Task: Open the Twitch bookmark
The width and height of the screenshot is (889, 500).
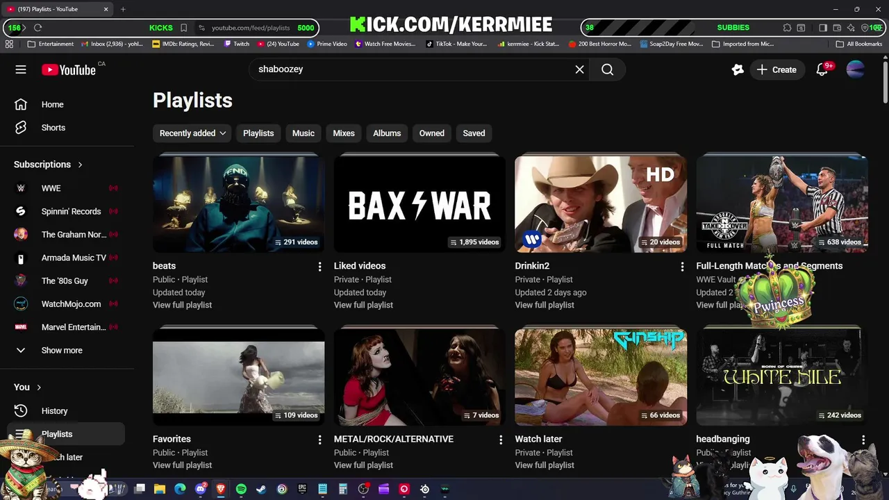Action: (237, 44)
